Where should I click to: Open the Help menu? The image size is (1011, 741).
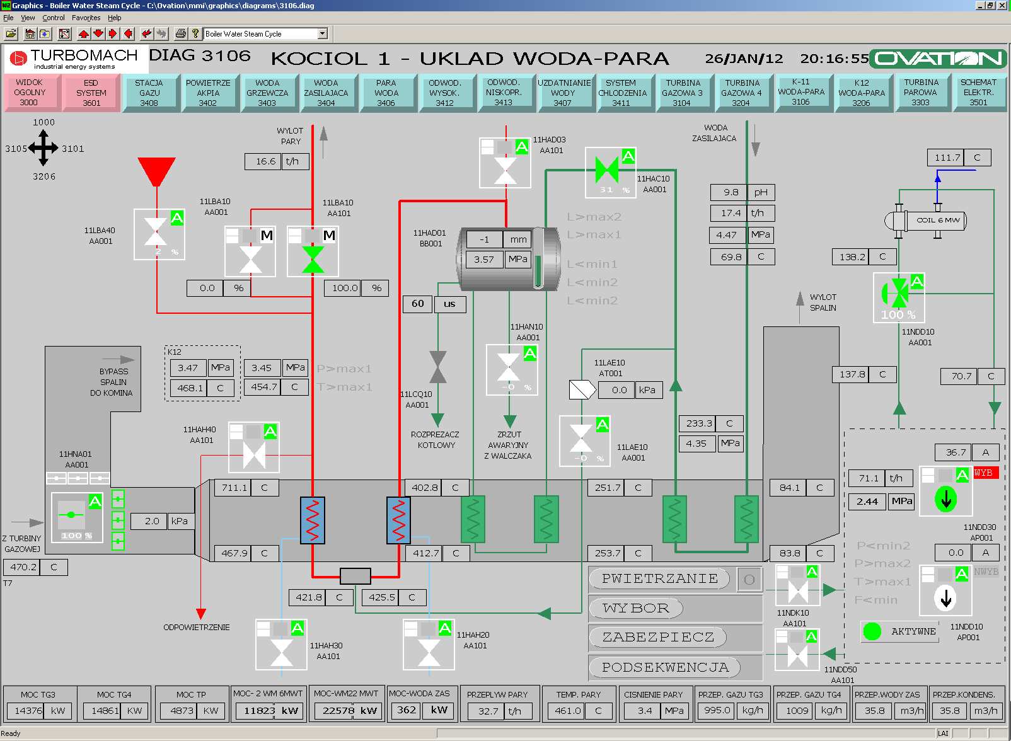tap(115, 18)
